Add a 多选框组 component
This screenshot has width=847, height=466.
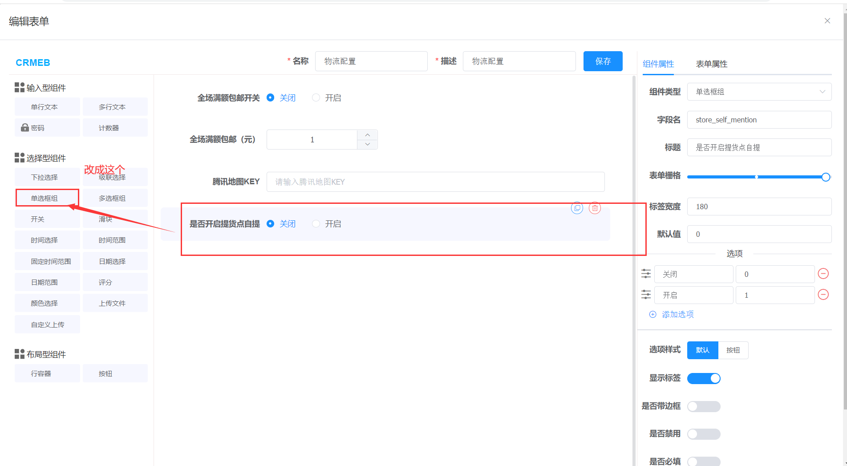[115, 198]
